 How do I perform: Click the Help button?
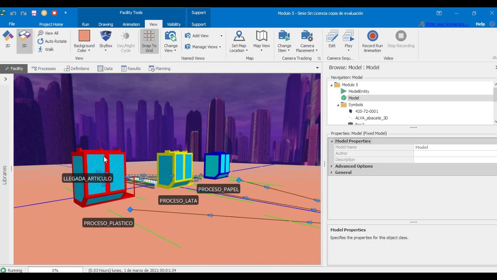pyautogui.click(x=480, y=24)
